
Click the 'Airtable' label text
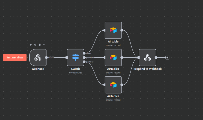coord(113,41)
